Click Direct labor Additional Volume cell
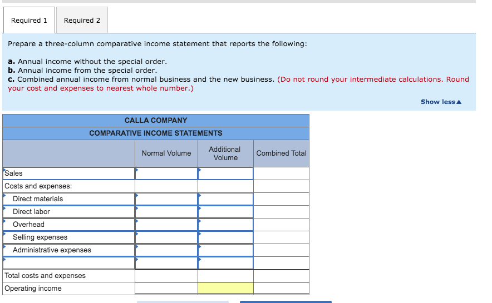The image size is (492, 303). coord(225,212)
